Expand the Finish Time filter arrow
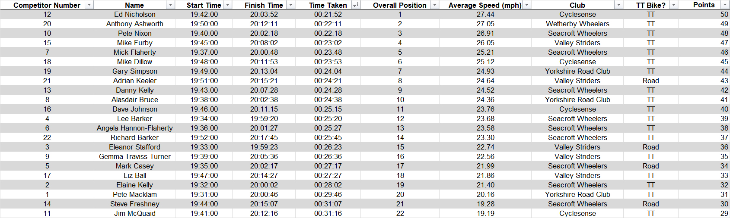 291,5
